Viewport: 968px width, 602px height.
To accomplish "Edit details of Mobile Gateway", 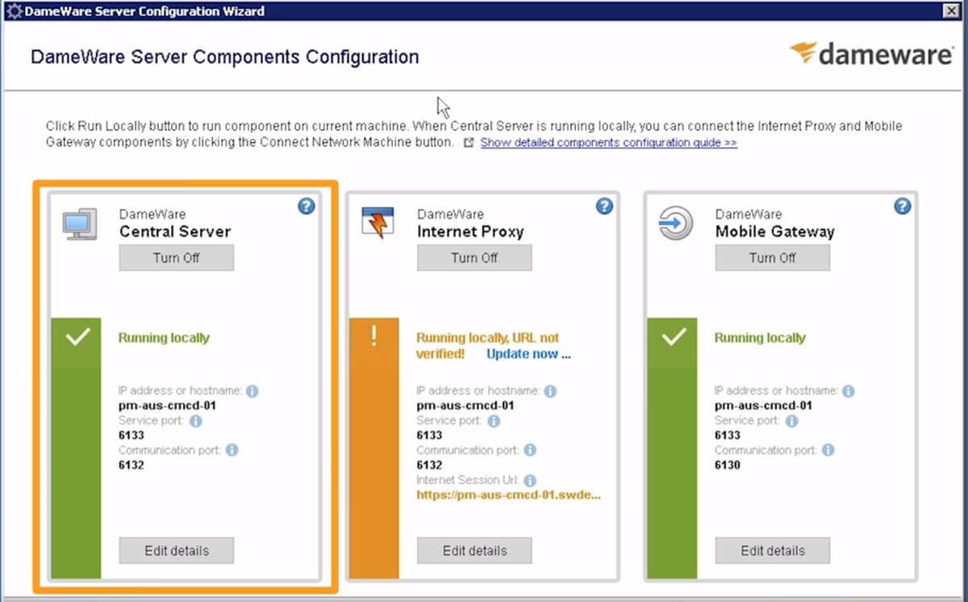I will 773,550.
